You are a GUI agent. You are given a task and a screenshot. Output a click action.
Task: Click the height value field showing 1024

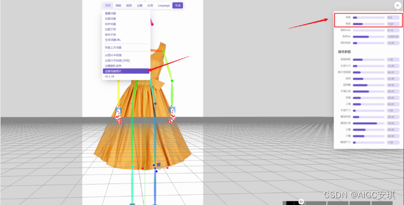click(x=393, y=24)
